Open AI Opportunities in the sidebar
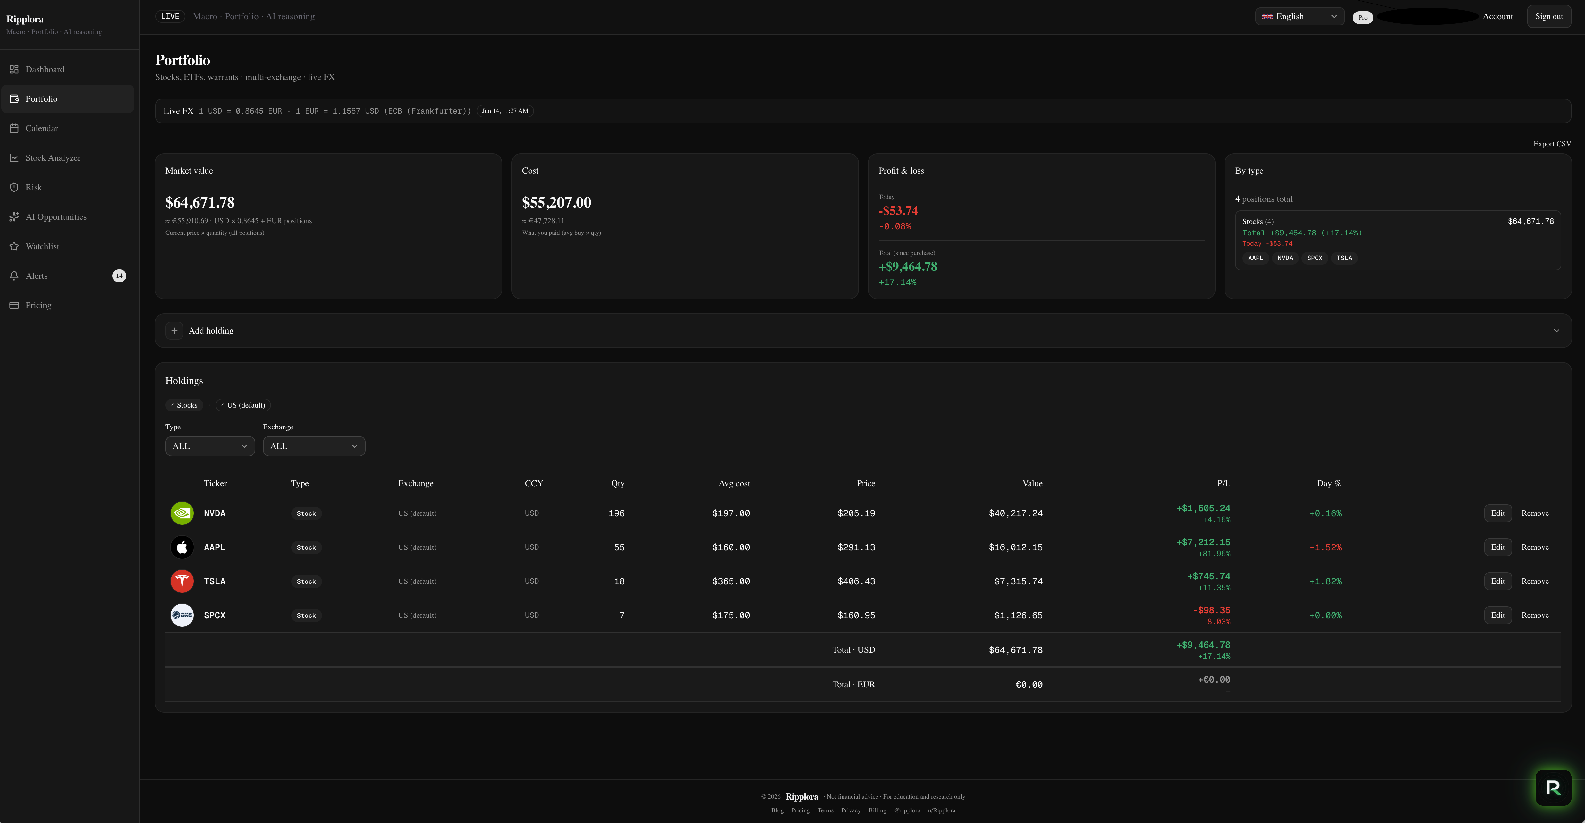The image size is (1585, 823). 68,217
